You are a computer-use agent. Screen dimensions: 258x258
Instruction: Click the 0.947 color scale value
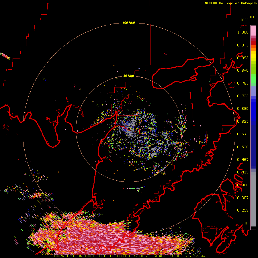pyautogui.click(x=243, y=45)
